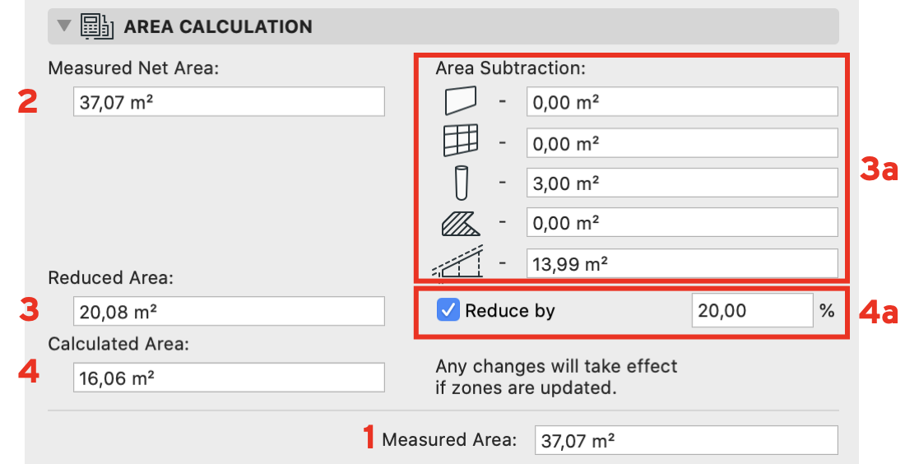The width and height of the screenshot is (905, 464).
Task: Click the curtain wall subtraction icon
Action: point(461,141)
